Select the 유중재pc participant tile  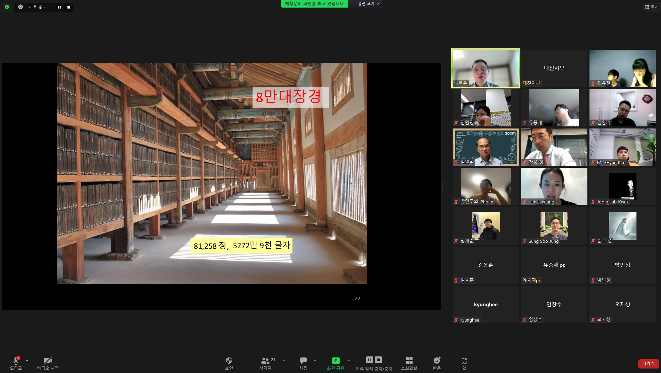coord(554,265)
